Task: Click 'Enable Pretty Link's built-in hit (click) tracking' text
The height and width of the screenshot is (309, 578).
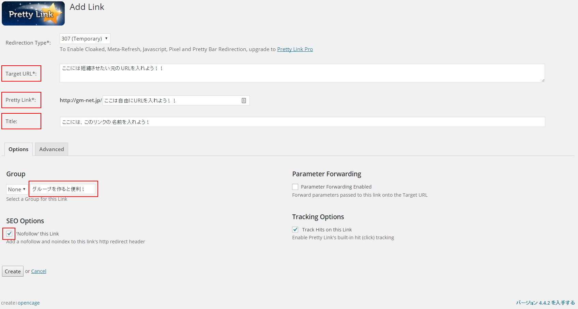Action: tap(343, 238)
